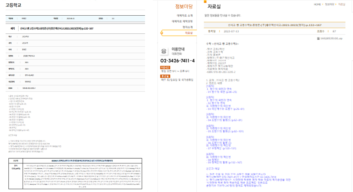Select 점자소개 in the sidebar menu

click(x=187, y=27)
